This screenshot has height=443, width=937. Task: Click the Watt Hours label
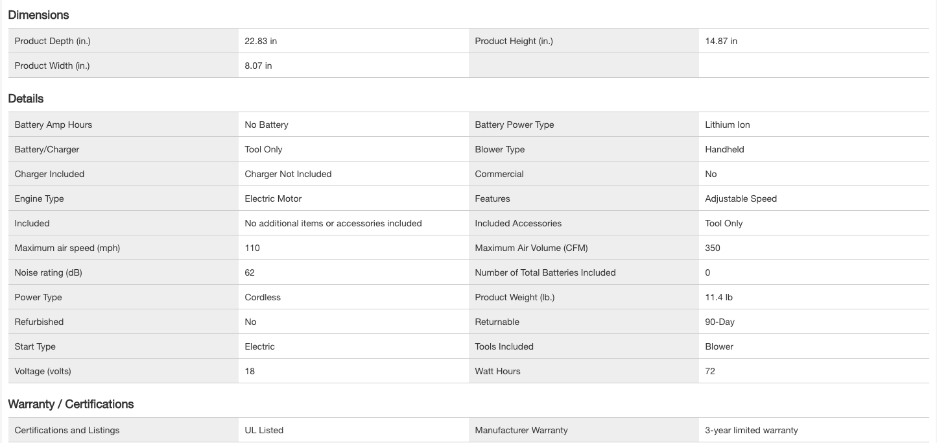pos(497,371)
